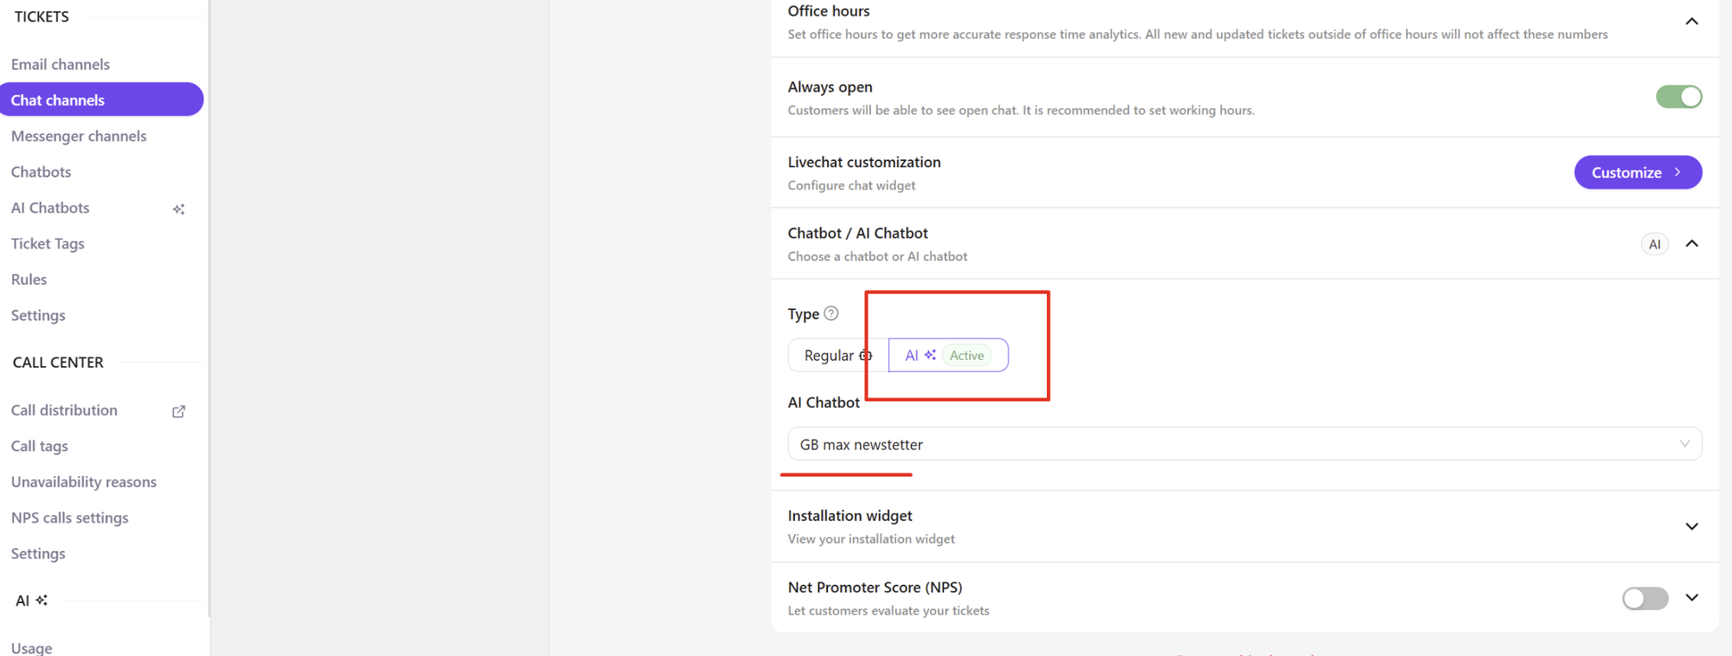The width and height of the screenshot is (1732, 656).
Task: Click the sparkle icon beside AI Chatbots
Action: (178, 209)
